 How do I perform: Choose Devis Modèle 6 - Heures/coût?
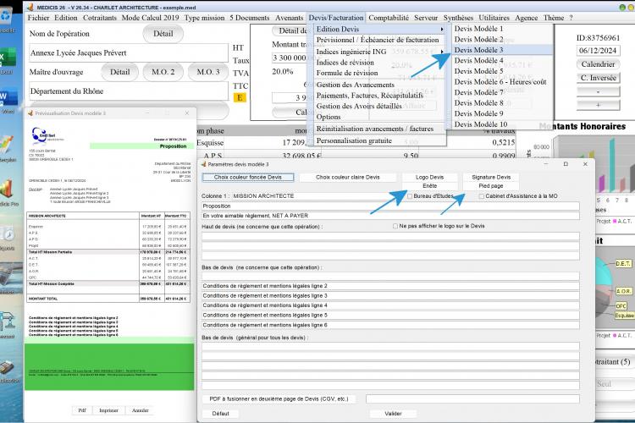click(x=500, y=82)
